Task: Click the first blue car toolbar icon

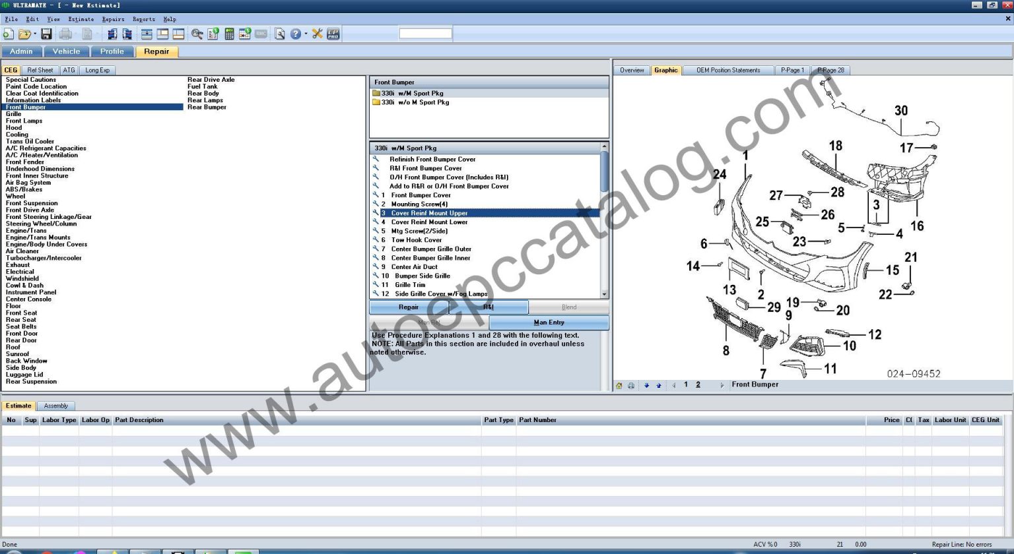Action: pos(112,34)
